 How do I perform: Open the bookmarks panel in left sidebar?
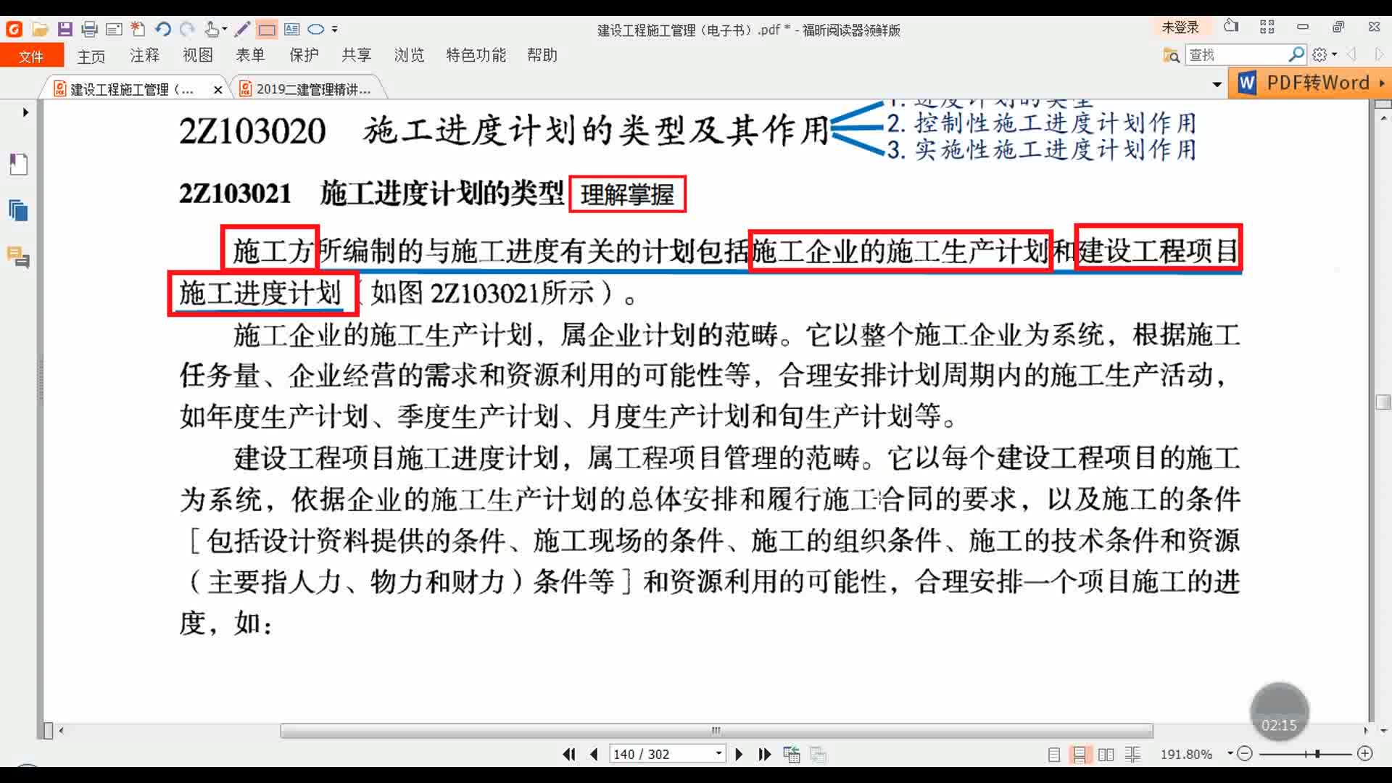(x=19, y=165)
